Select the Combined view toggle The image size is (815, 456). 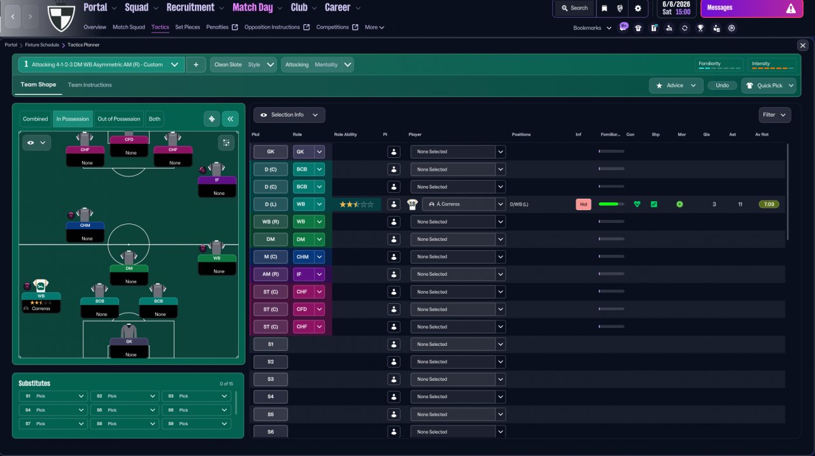coord(36,119)
